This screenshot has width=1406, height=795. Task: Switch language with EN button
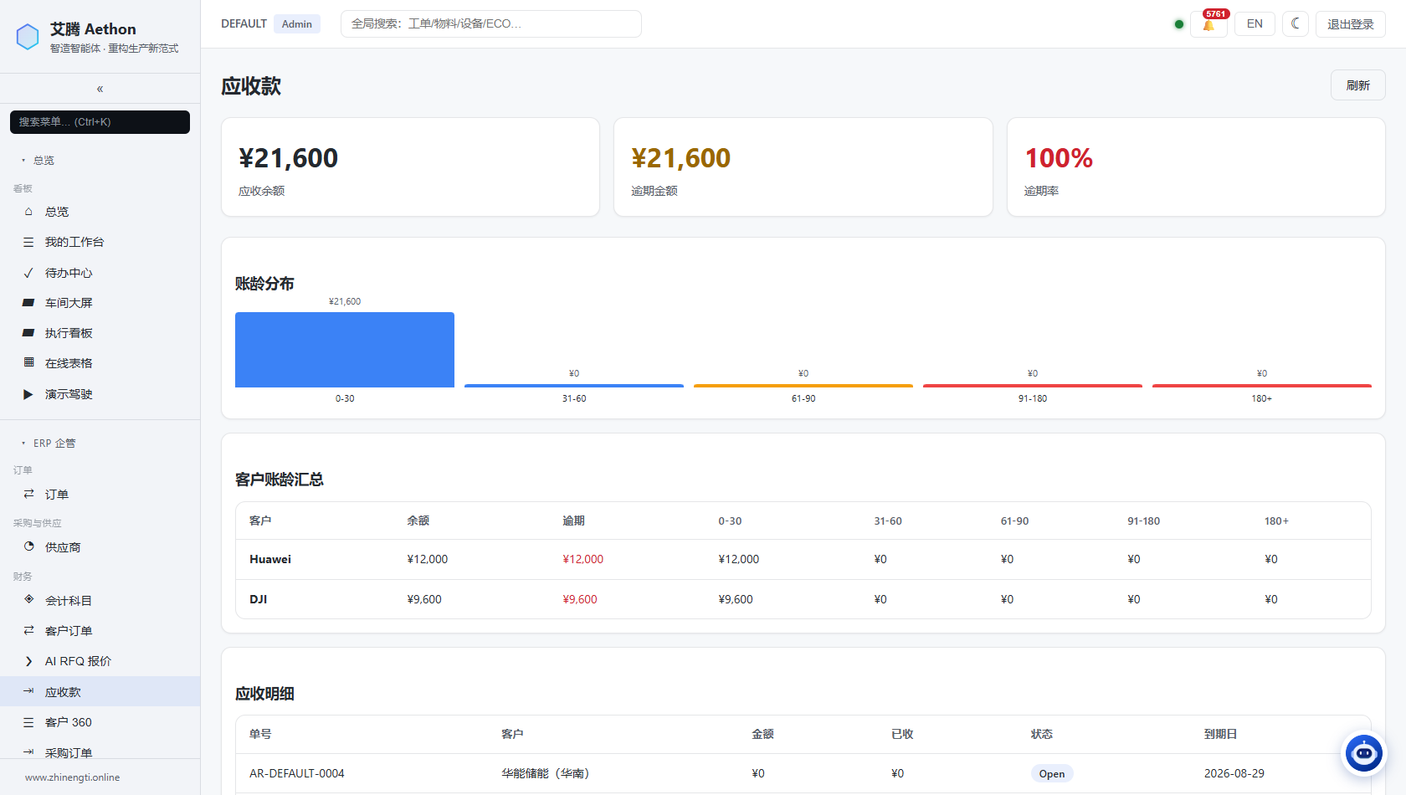(x=1255, y=23)
